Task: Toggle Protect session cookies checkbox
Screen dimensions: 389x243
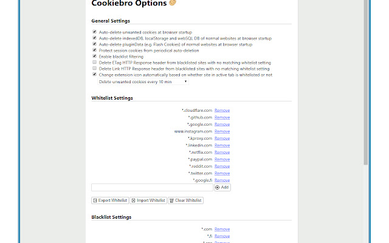Action: (x=94, y=50)
